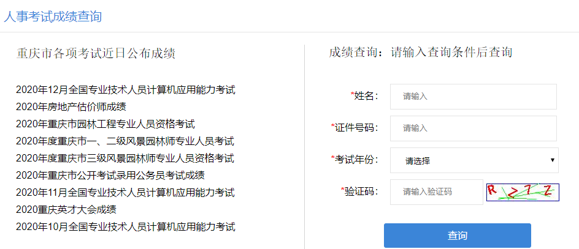
Task: Refresh the captcha image
Action: pyautogui.click(x=523, y=192)
